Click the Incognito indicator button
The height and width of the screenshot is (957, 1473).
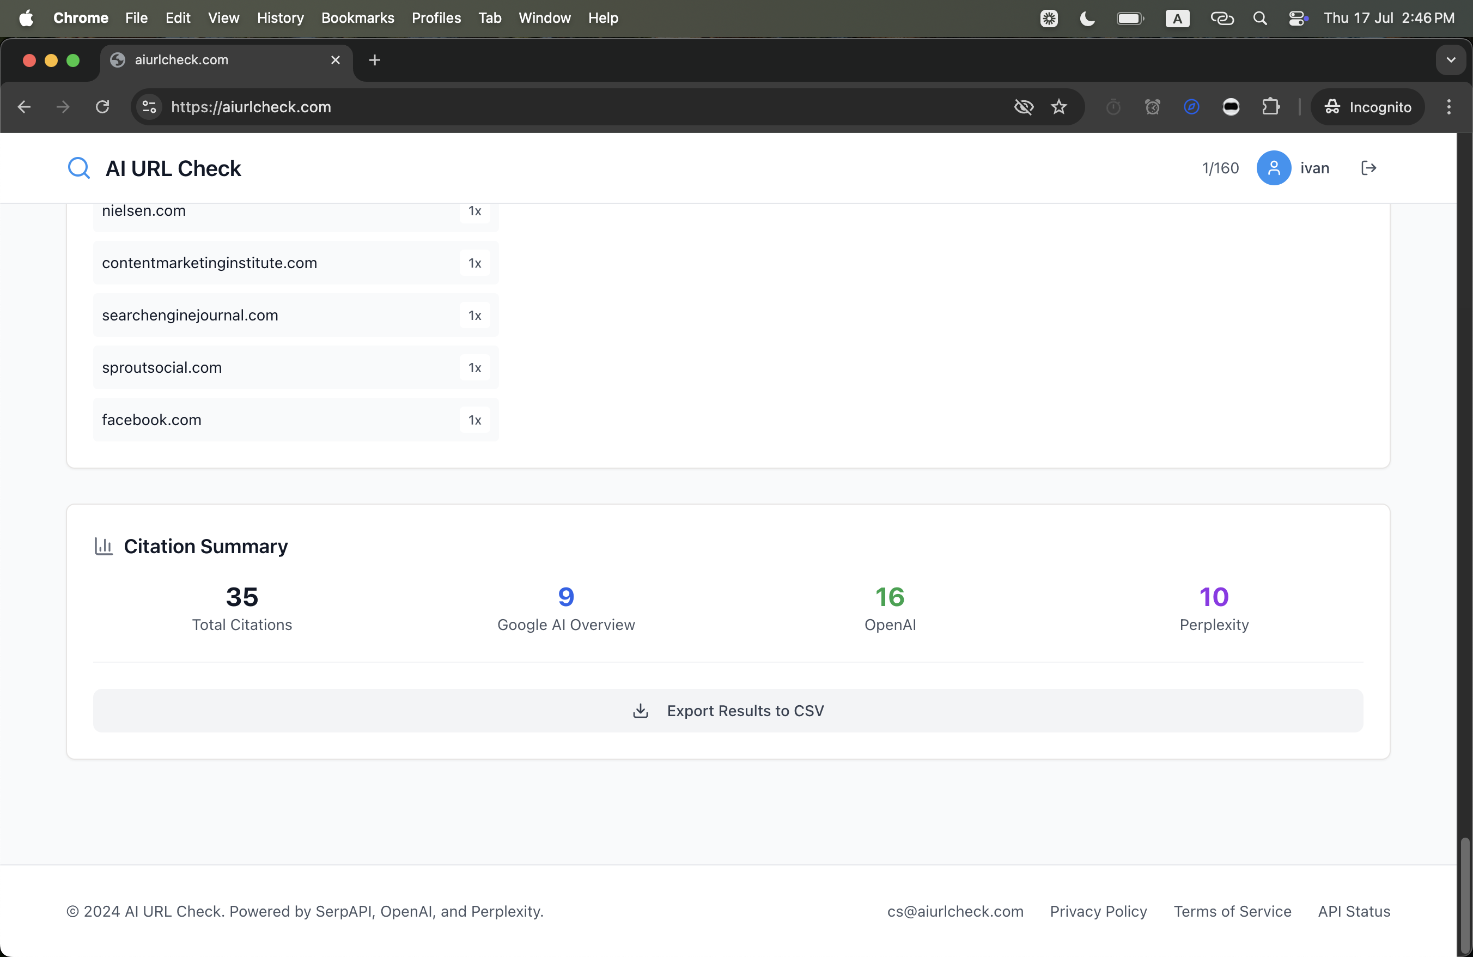click(1367, 107)
